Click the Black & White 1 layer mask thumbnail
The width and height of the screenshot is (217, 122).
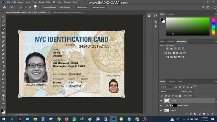coord(174,105)
